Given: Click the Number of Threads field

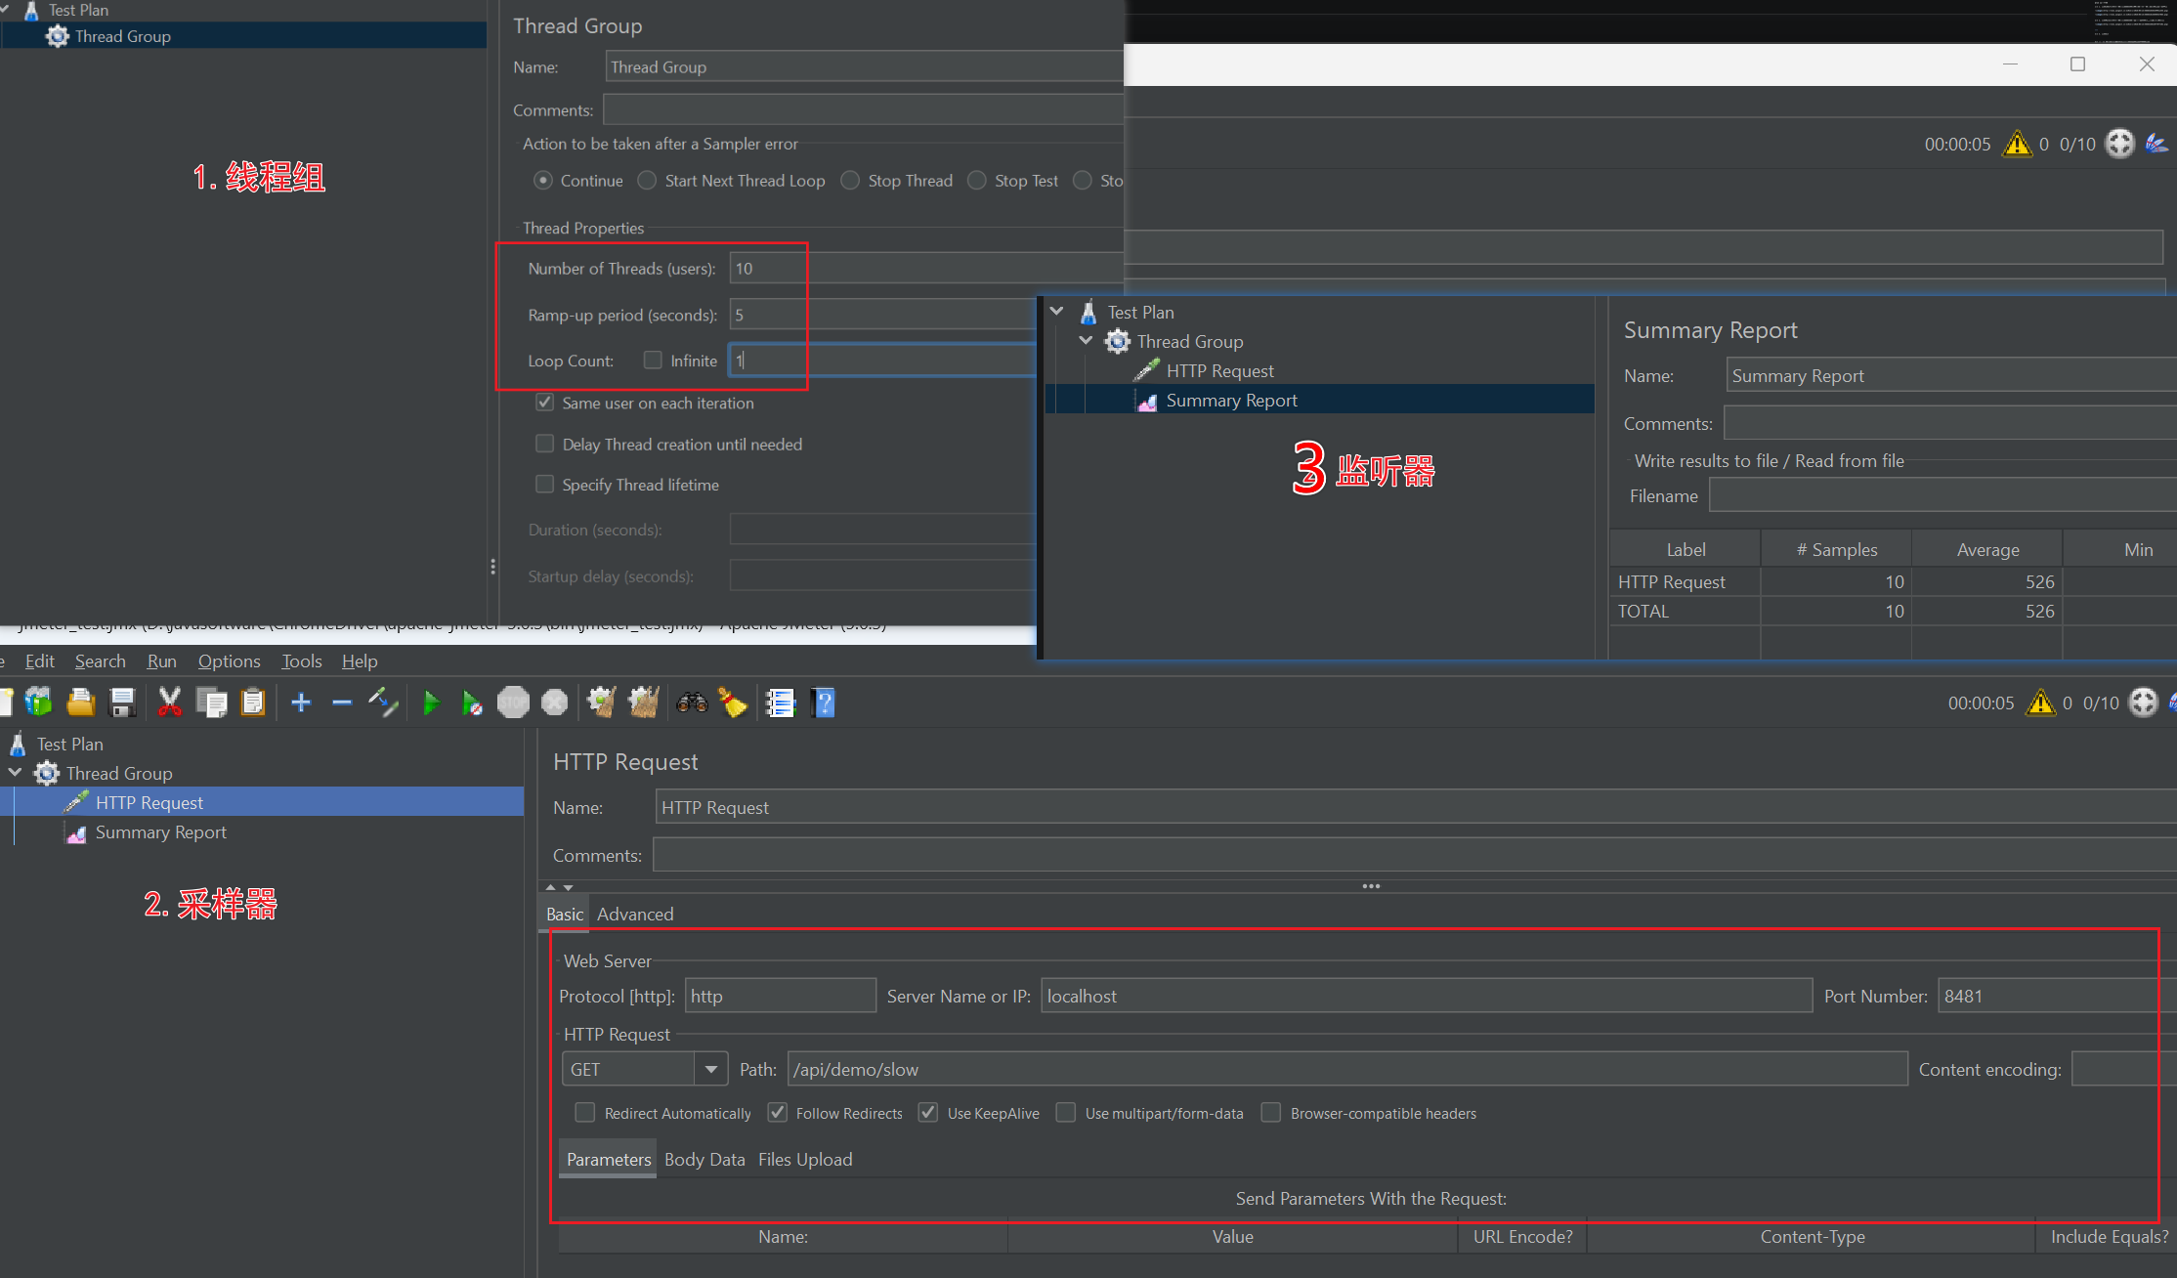Looking at the screenshot, I should click(926, 268).
